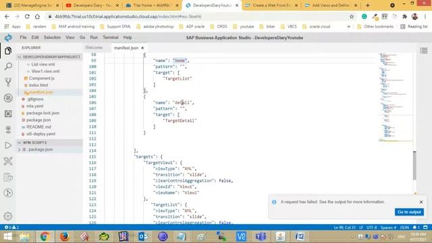The image size is (432, 243).
Task: Dismiss the request failed notification
Action: (x=421, y=202)
